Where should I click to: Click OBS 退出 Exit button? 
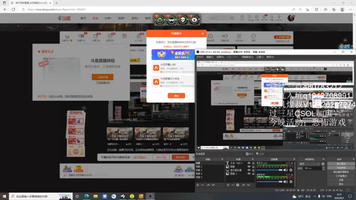tap(341, 184)
